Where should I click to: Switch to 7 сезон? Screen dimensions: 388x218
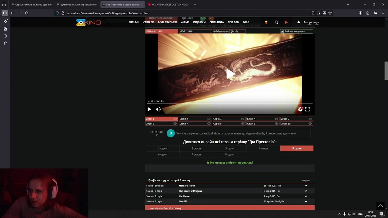pos(196,154)
